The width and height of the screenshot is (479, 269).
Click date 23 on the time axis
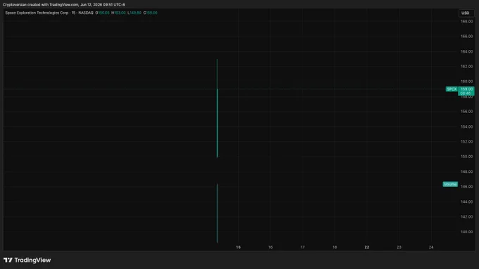coord(399,247)
